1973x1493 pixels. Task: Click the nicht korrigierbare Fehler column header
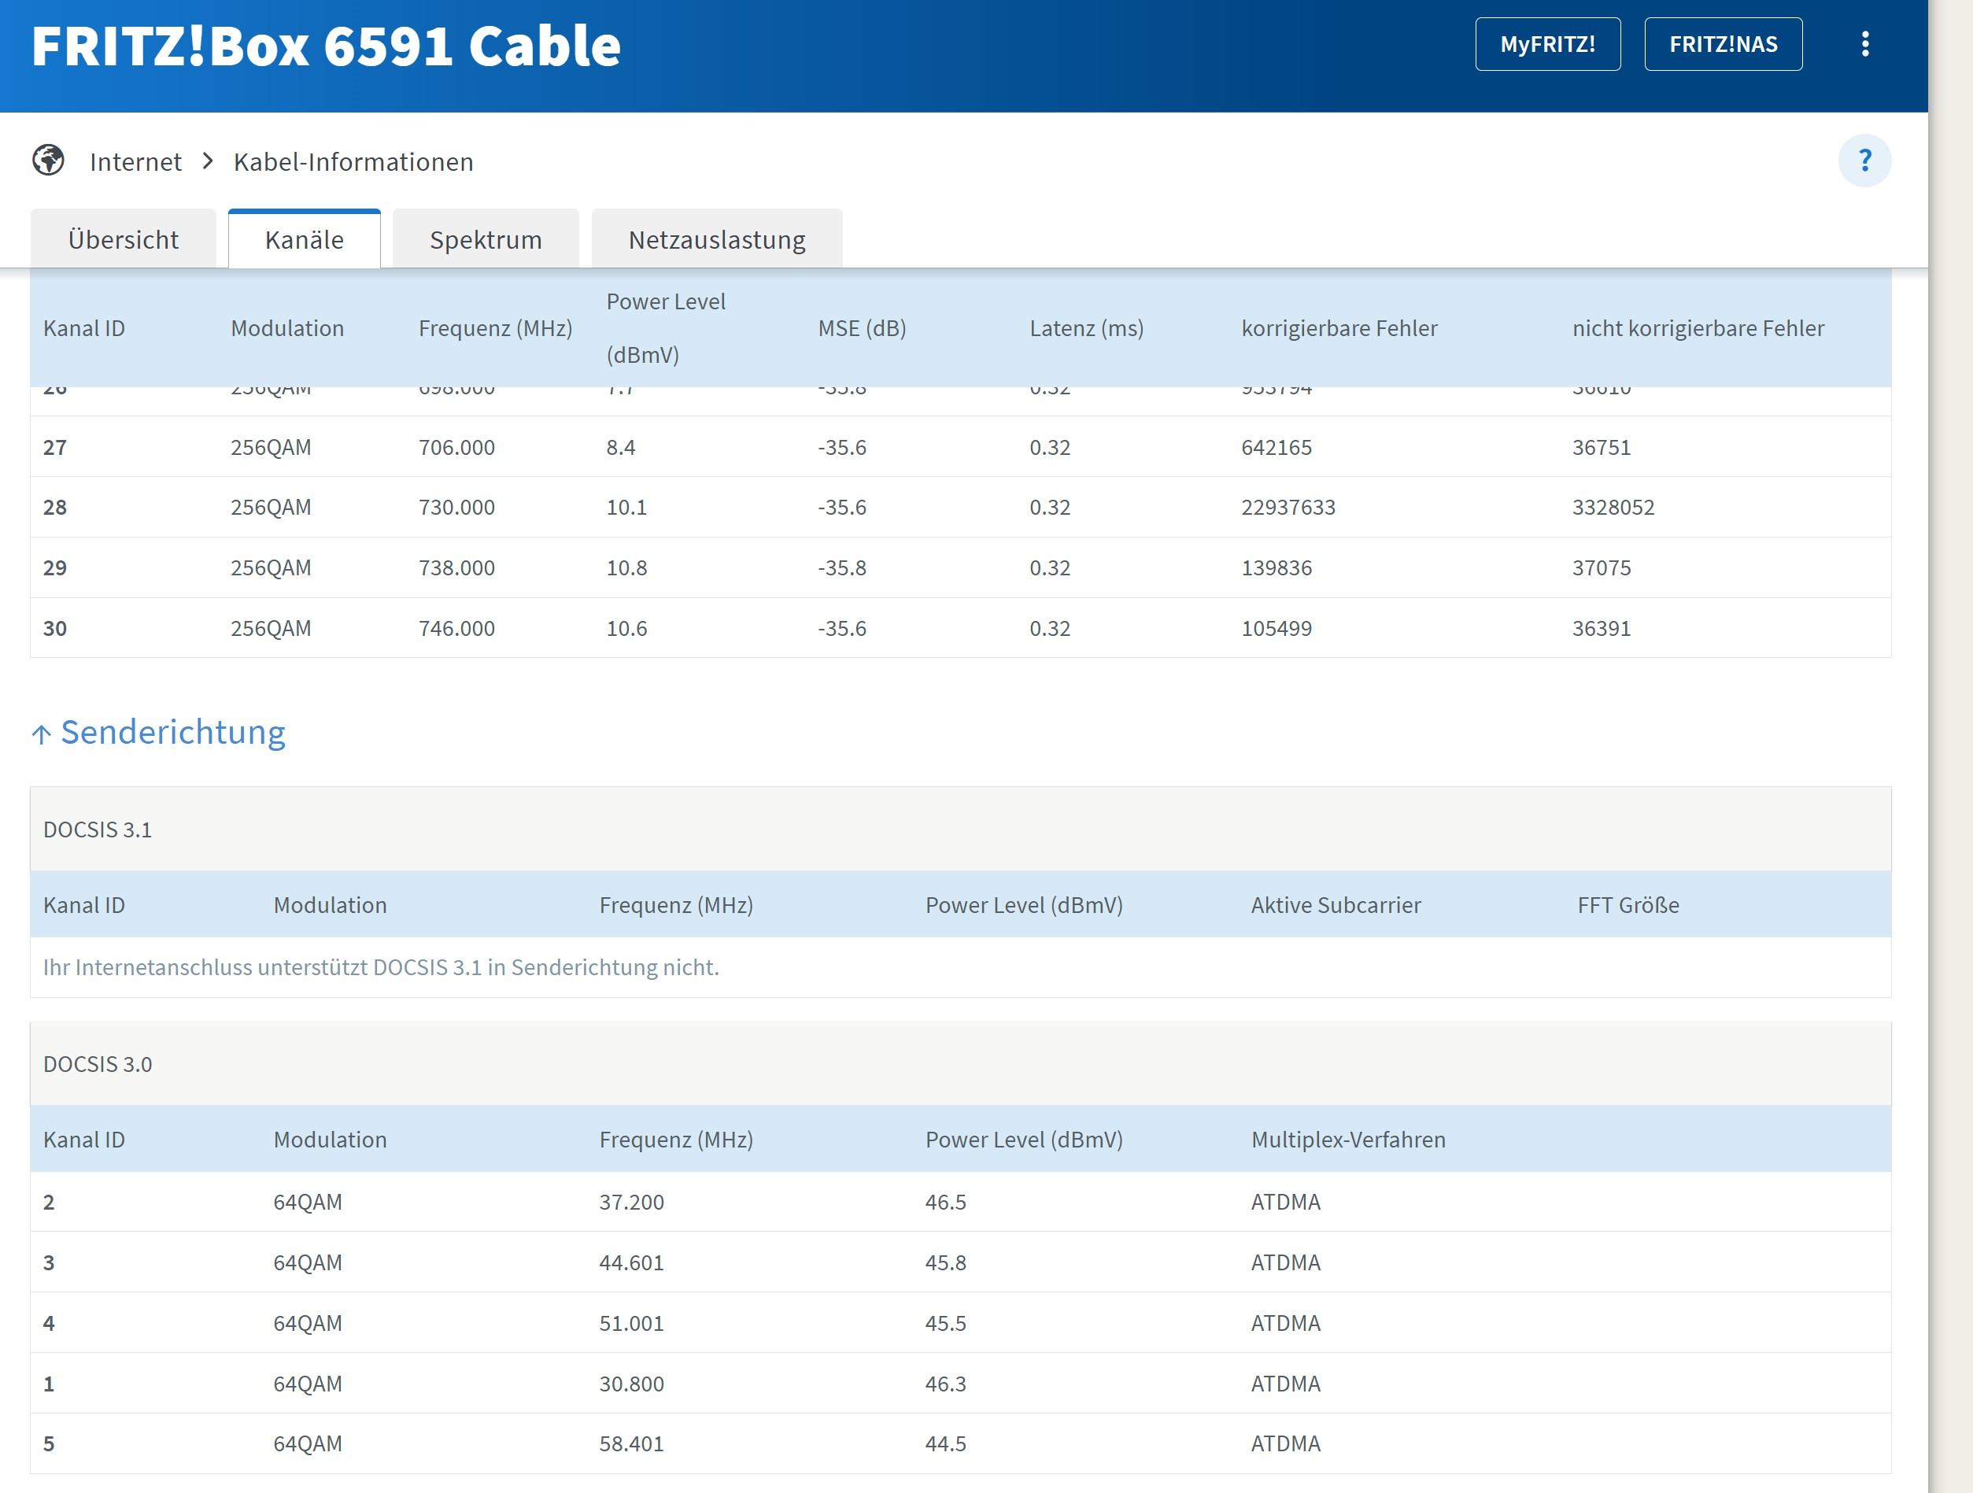pos(1698,328)
